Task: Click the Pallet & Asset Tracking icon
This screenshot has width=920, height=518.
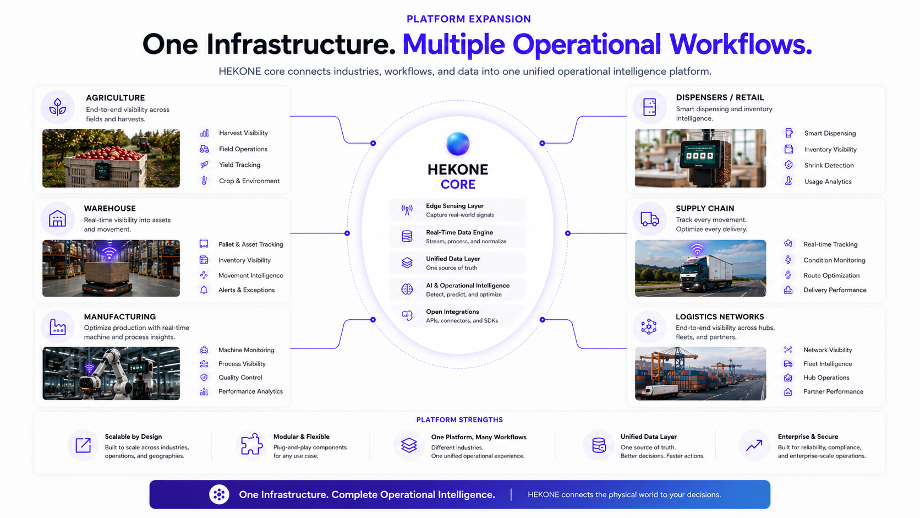Action: pos(204,244)
